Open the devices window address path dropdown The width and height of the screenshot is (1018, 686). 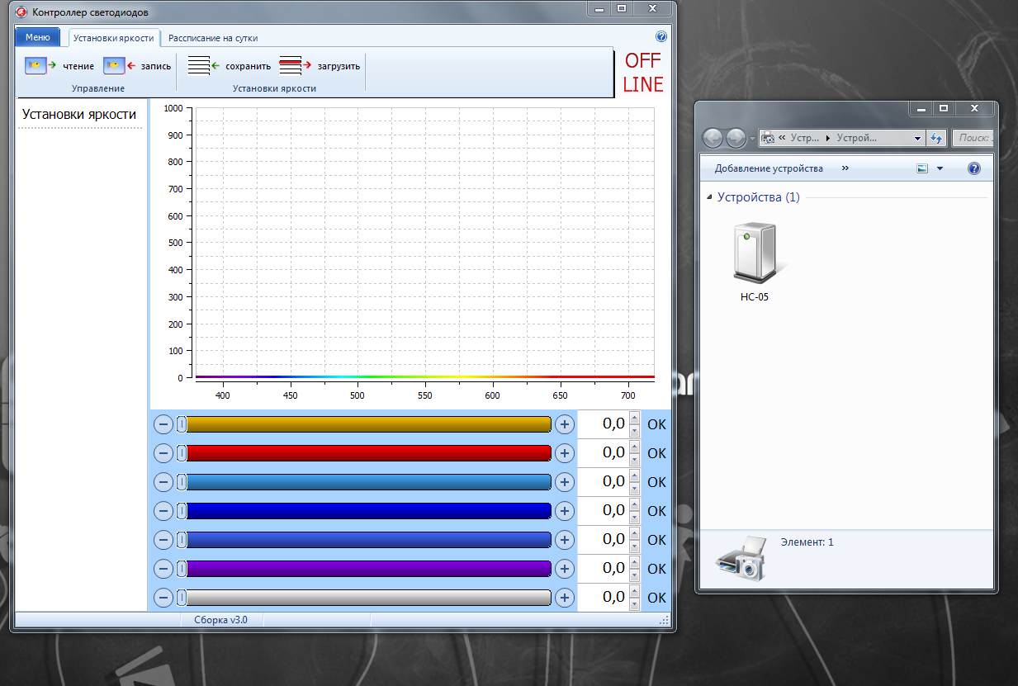tap(917, 139)
